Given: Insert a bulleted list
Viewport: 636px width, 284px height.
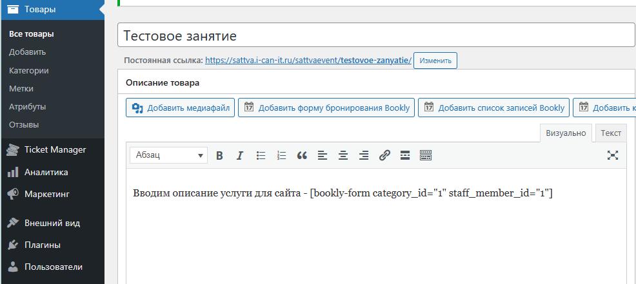Looking at the screenshot, I should 261,155.
